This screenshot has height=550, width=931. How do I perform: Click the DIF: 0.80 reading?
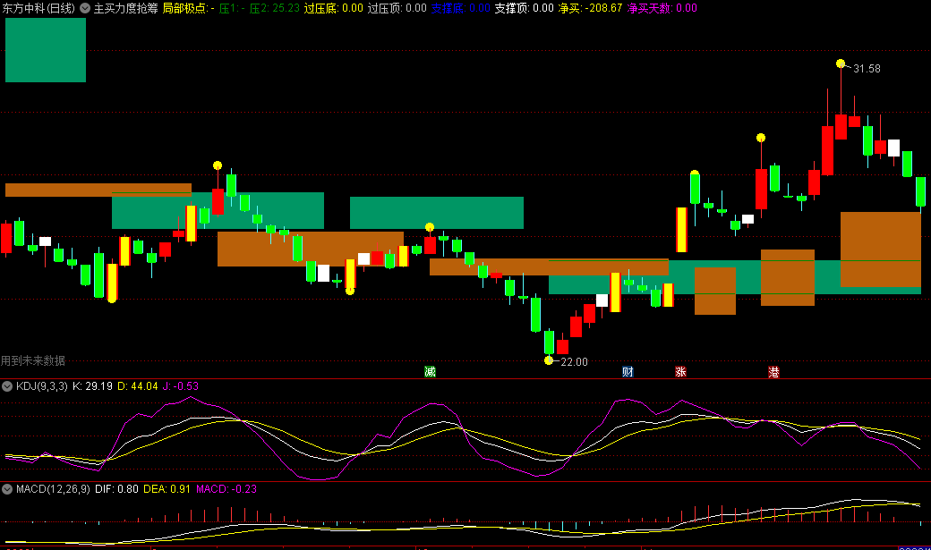[116, 489]
